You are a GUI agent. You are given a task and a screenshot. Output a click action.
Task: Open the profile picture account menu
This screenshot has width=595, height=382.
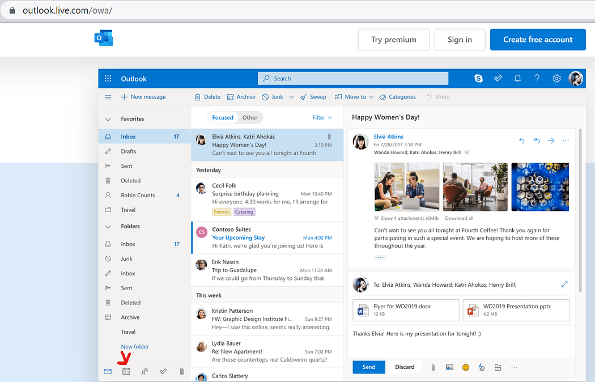click(575, 79)
